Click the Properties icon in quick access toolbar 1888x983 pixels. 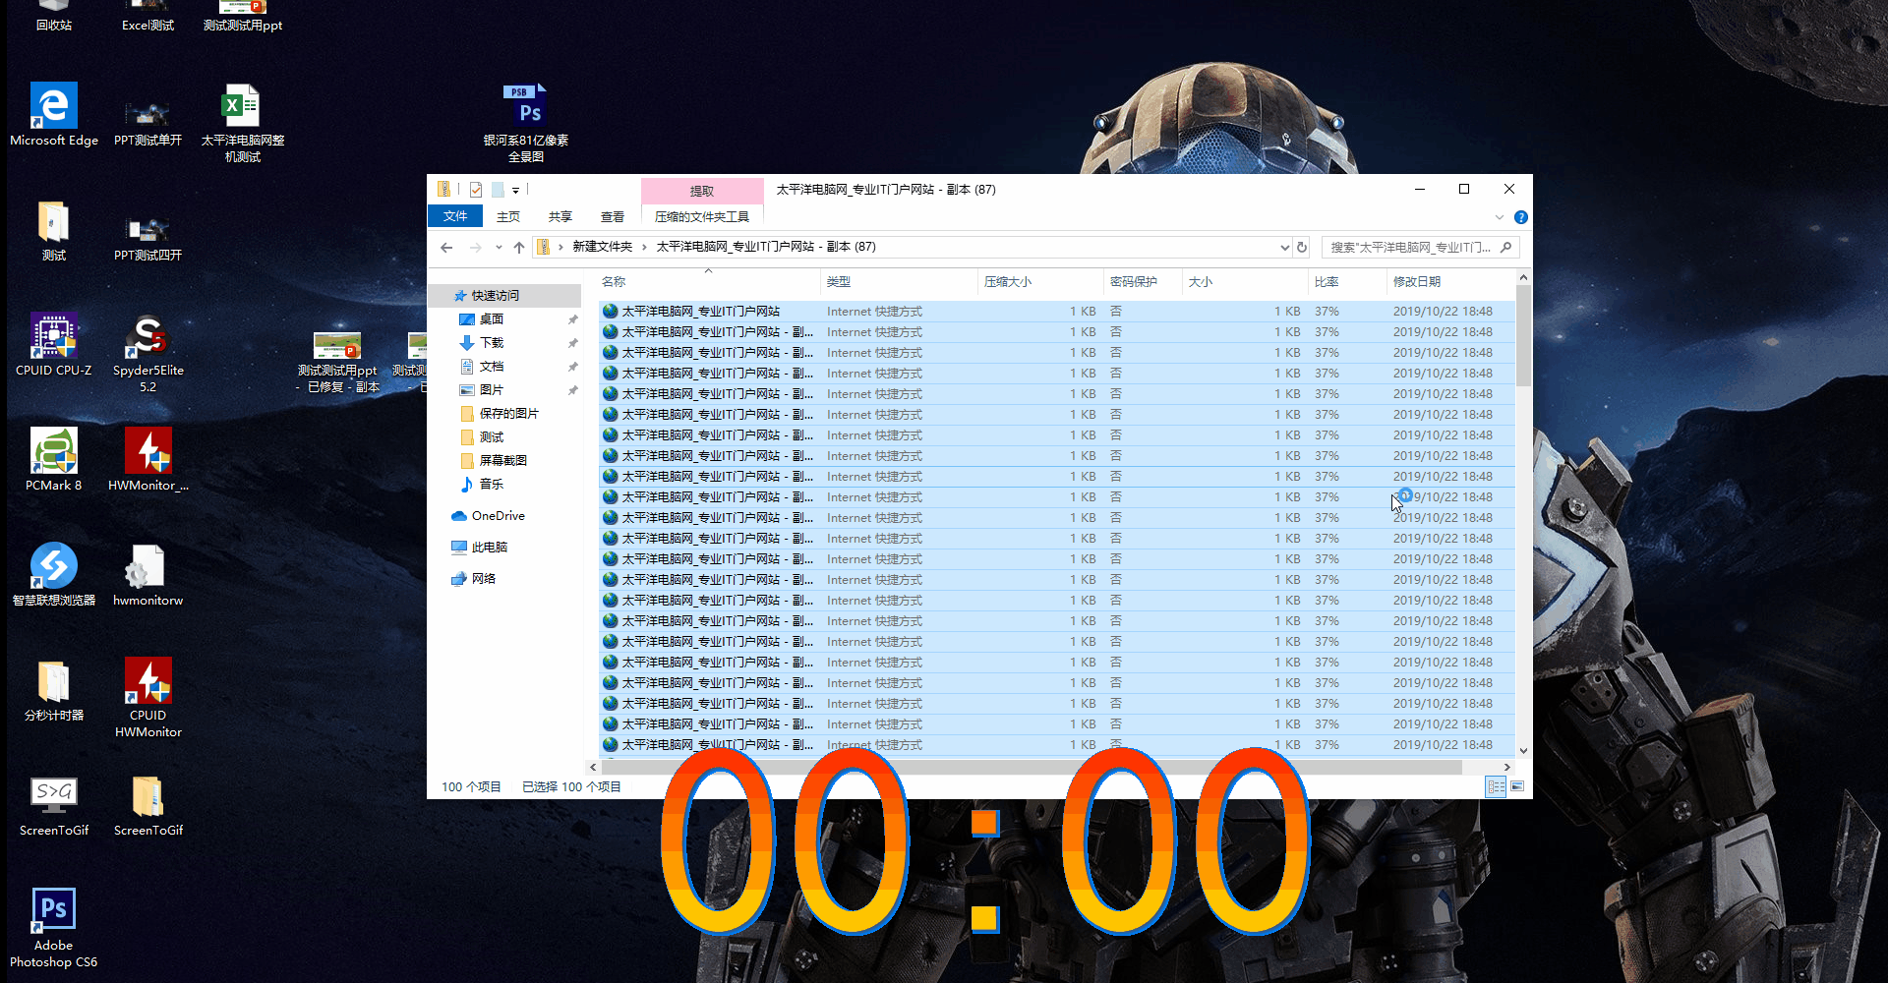(x=476, y=190)
